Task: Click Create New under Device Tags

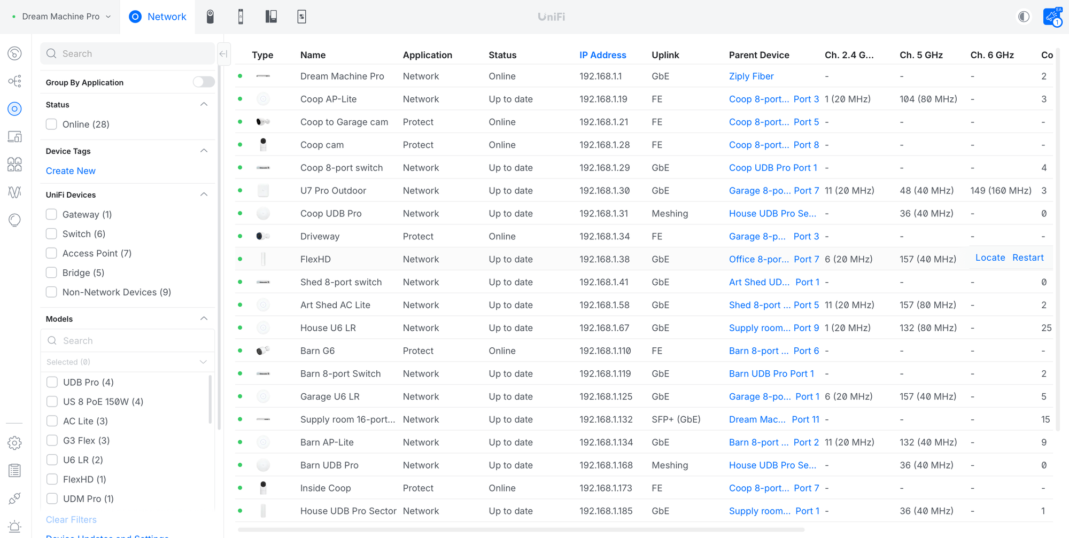Action: (71, 171)
